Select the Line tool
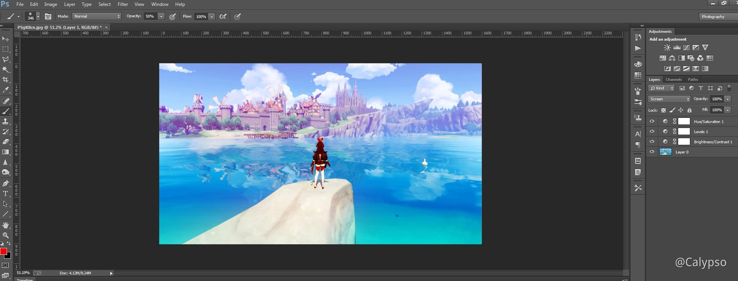 pyautogui.click(x=5, y=214)
